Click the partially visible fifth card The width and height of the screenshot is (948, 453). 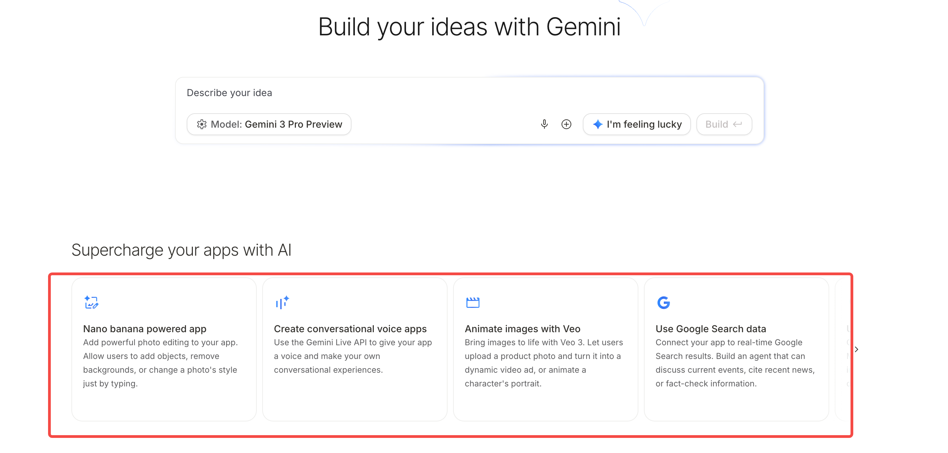pyautogui.click(x=843, y=368)
